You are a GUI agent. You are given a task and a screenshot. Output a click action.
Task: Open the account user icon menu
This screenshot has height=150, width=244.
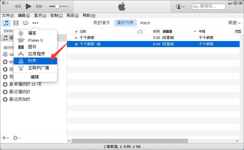click(x=180, y=6)
